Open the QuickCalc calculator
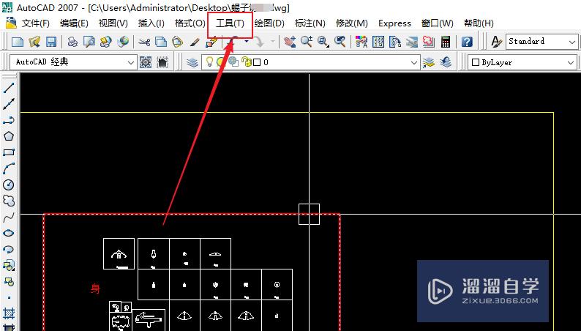The image size is (581, 331). pyautogui.click(x=446, y=42)
